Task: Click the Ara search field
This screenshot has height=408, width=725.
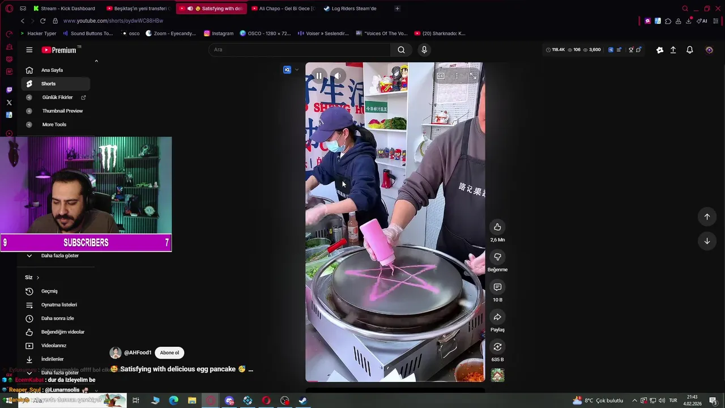Action: [x=299, y=50]
